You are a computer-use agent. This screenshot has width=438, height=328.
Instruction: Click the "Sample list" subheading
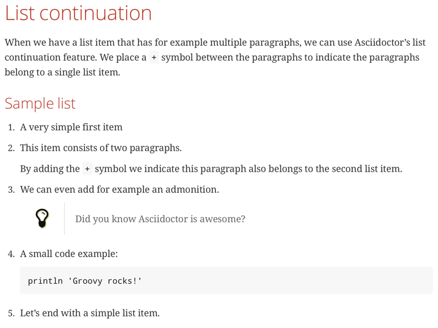pos(40,103)
